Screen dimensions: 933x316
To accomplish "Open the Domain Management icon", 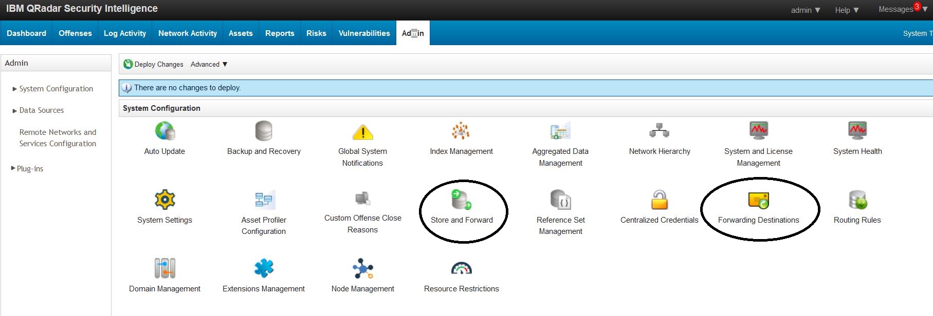I will (165, 268).
